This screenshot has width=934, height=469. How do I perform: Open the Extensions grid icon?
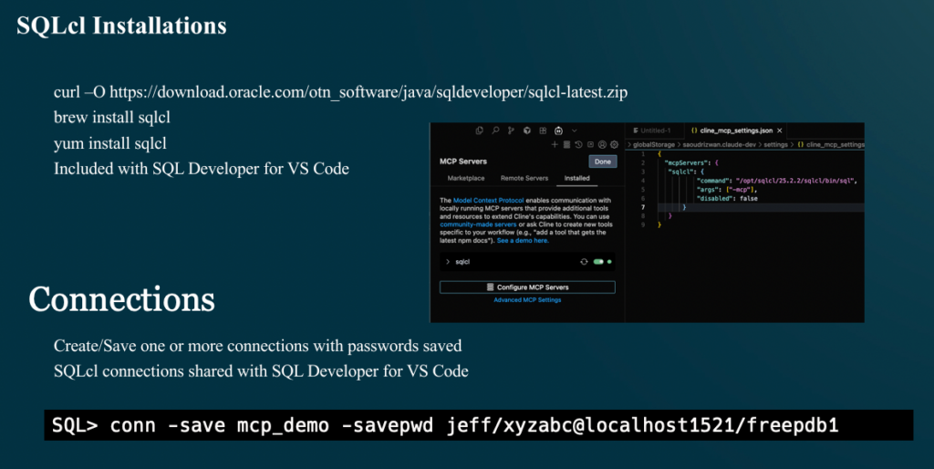[x=543, y=130]
